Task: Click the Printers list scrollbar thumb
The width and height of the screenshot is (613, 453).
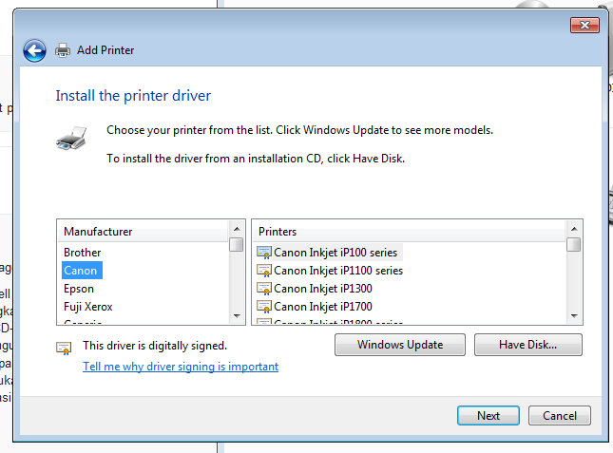Action: [x=574, y=245]
